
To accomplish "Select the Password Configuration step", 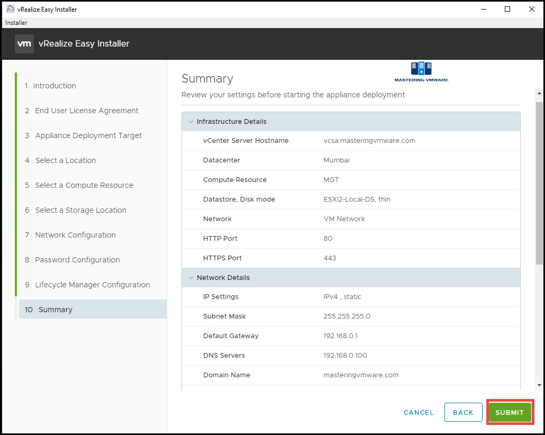I will point(78,260).
